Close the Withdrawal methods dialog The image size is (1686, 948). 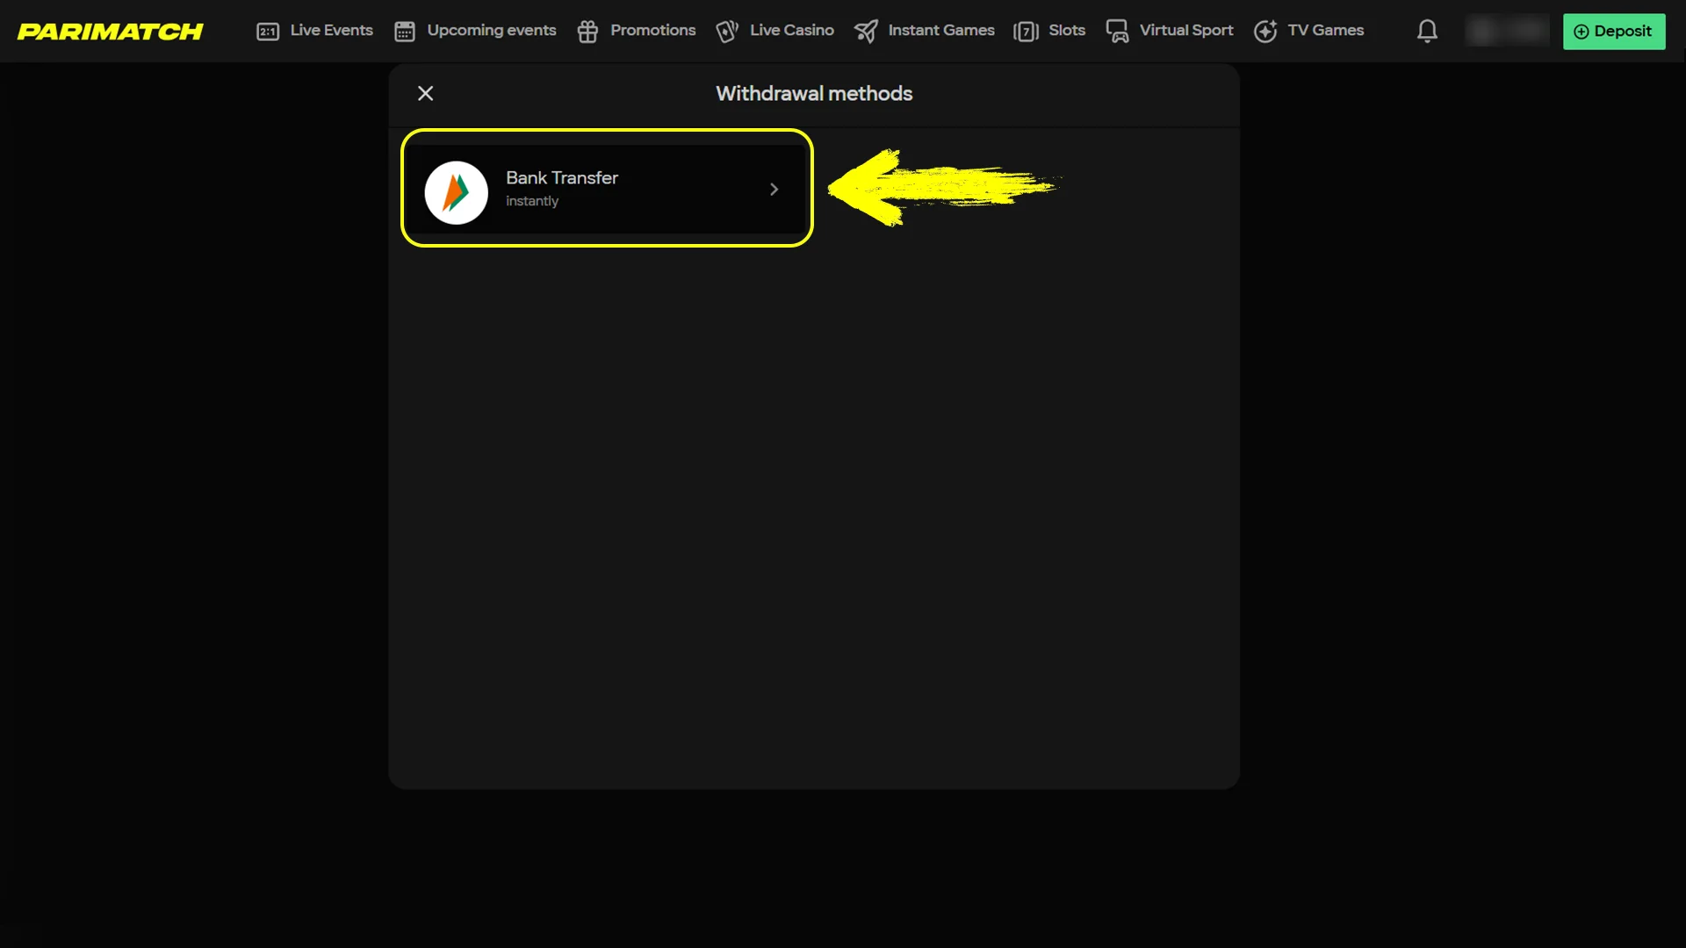pyautogui.click(x=426, y=94)
